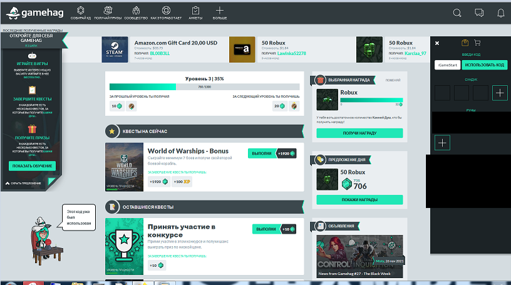Screen dimensions: 511x285
Task: Click 'Выполни' for contest quest
Action: pyautogui.click(x=266, y=229)
